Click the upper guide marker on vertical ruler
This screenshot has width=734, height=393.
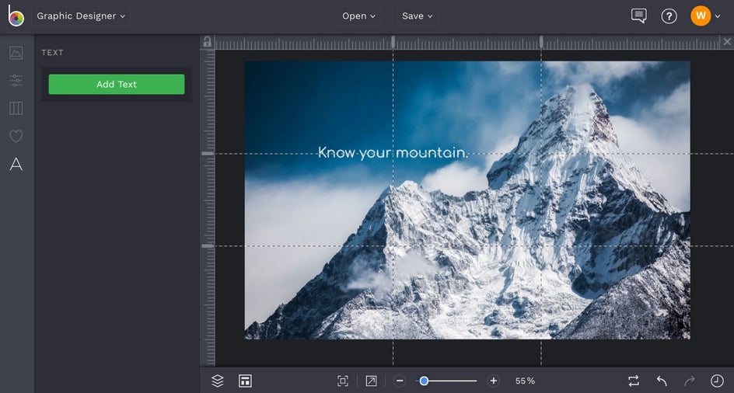pos(208,154)
